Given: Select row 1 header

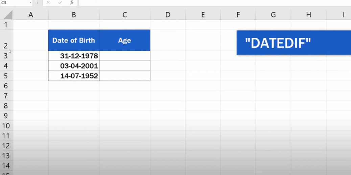Looking at the screenshot, I should click(6, 25).
